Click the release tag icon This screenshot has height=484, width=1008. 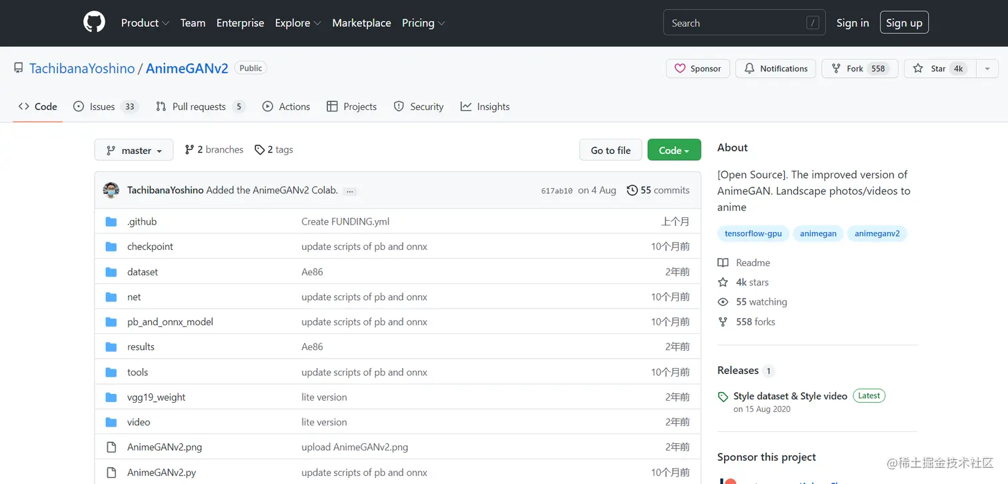(x=723, y=397)
